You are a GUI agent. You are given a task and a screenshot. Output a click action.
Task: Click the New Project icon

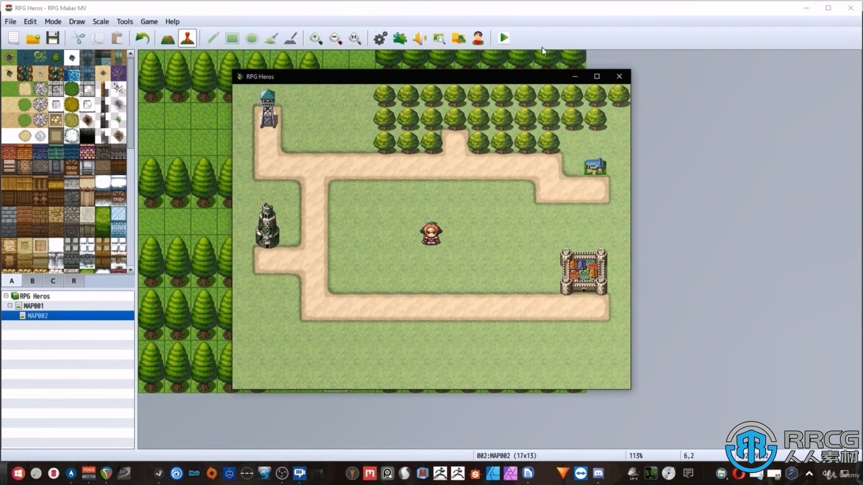coord(13,38)
